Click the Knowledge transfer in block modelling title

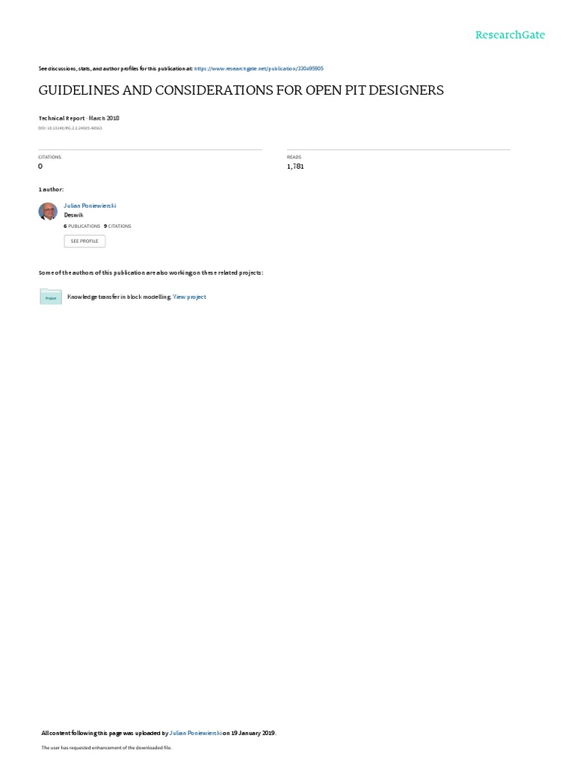[119, 297]
